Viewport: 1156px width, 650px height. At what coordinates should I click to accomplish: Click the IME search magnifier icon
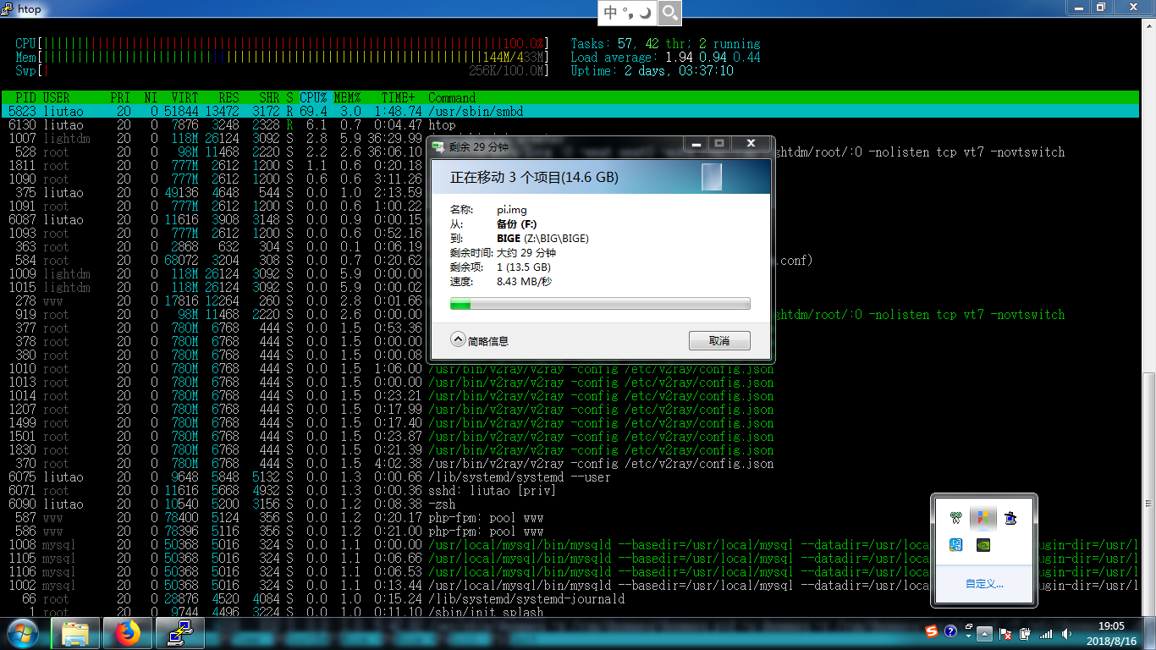point(669,13)
